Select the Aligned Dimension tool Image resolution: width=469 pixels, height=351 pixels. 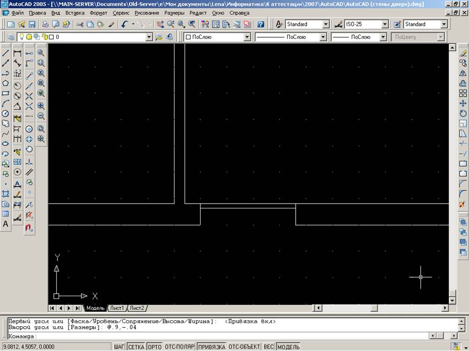[17, 63]
